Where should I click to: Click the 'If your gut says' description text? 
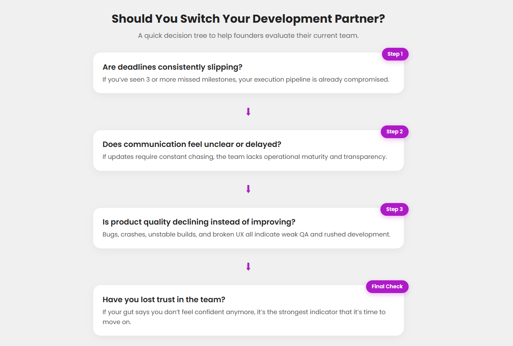tap(244, 312)
